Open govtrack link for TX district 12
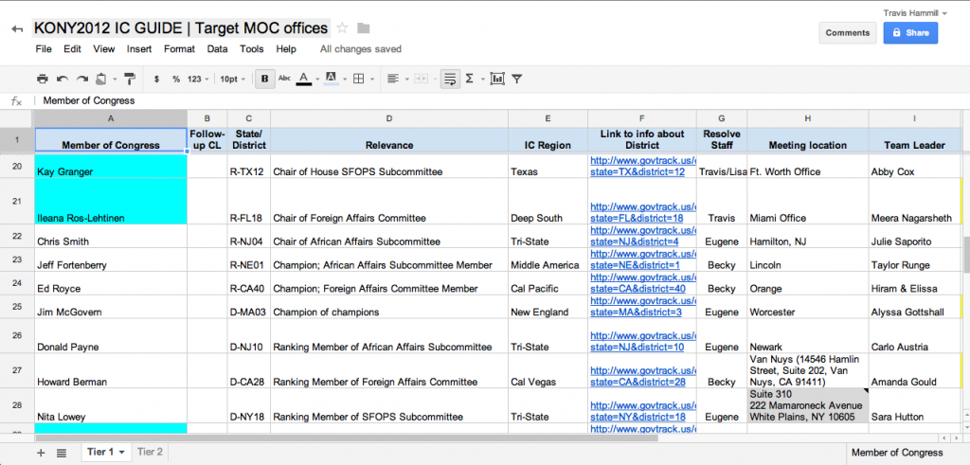 [643, 166]
